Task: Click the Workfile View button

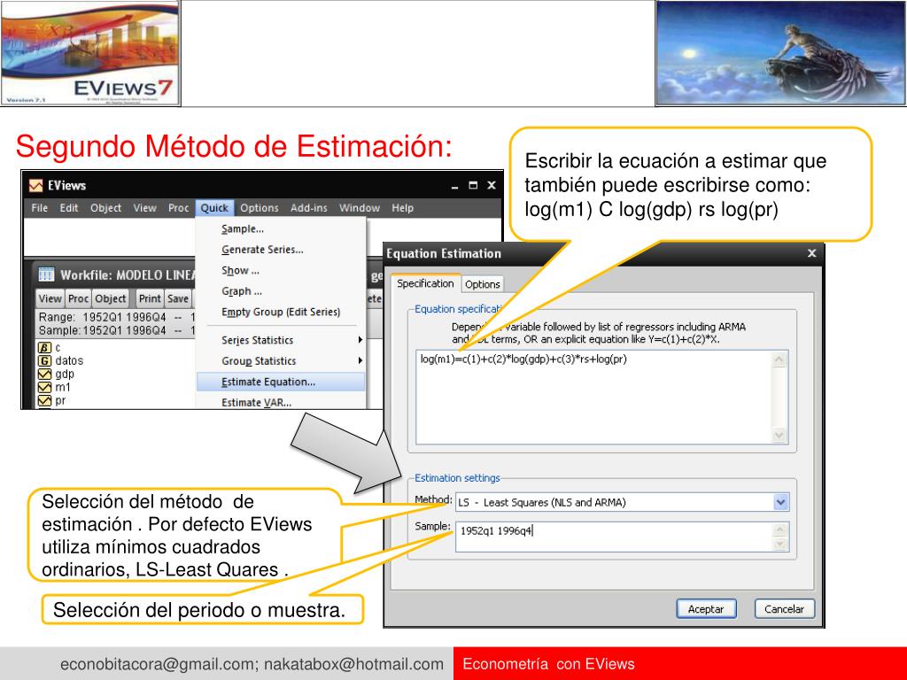Action: (50, 298)
